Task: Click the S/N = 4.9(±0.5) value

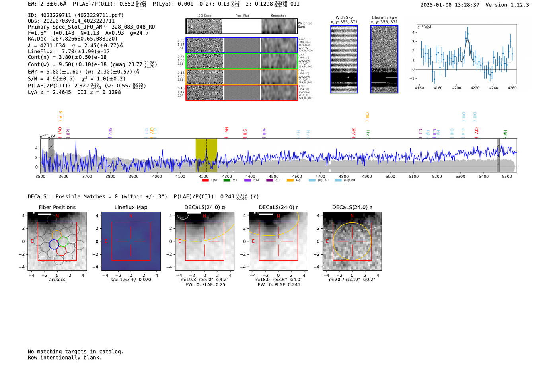Action: pos(51,79)
